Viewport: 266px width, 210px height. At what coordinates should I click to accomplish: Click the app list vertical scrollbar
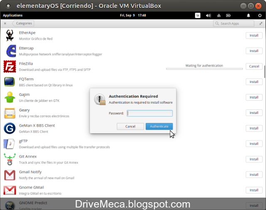click(x=264, y=72)
